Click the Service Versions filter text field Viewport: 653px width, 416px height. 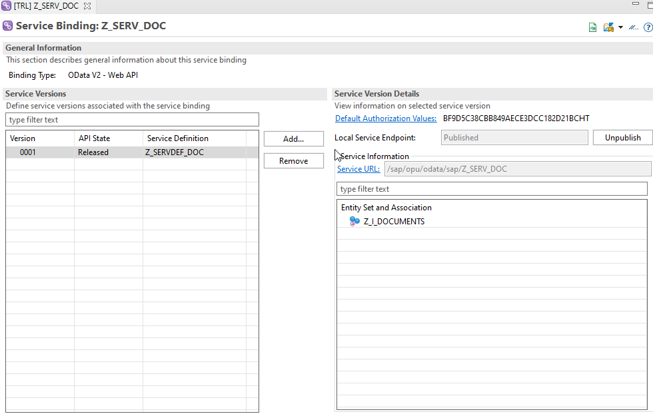(x=132, y=120)
